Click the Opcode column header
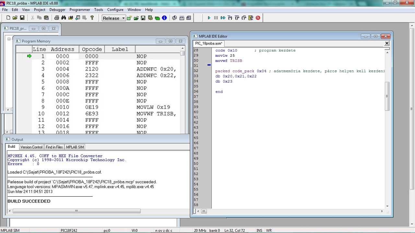The height and width of the screenshot is (233, 415). click(x=92, y=49)
